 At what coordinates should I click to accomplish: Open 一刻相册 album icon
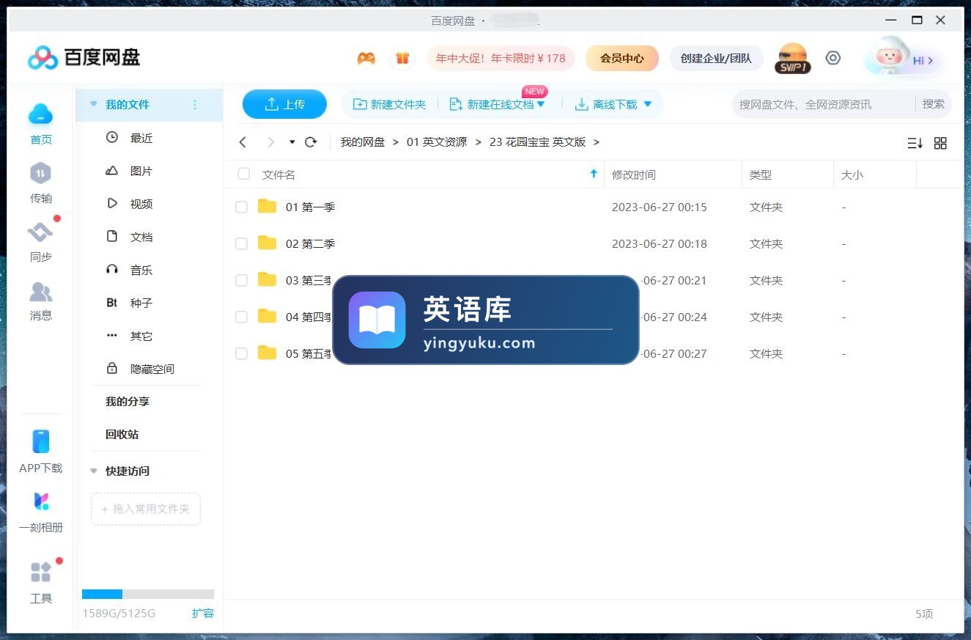coord(41,501)
